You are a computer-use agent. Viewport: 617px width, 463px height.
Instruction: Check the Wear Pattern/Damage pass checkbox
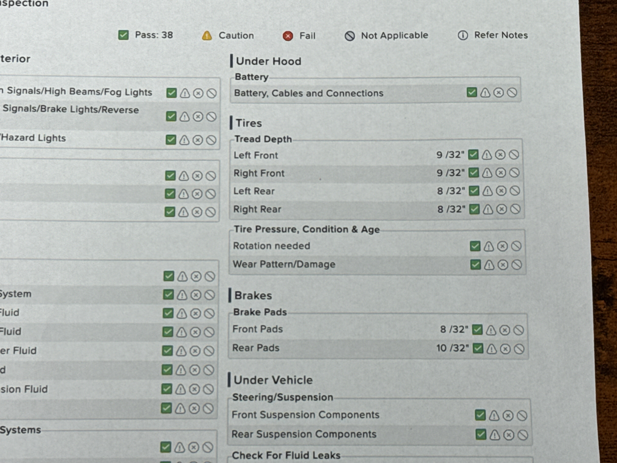[475, 264]
